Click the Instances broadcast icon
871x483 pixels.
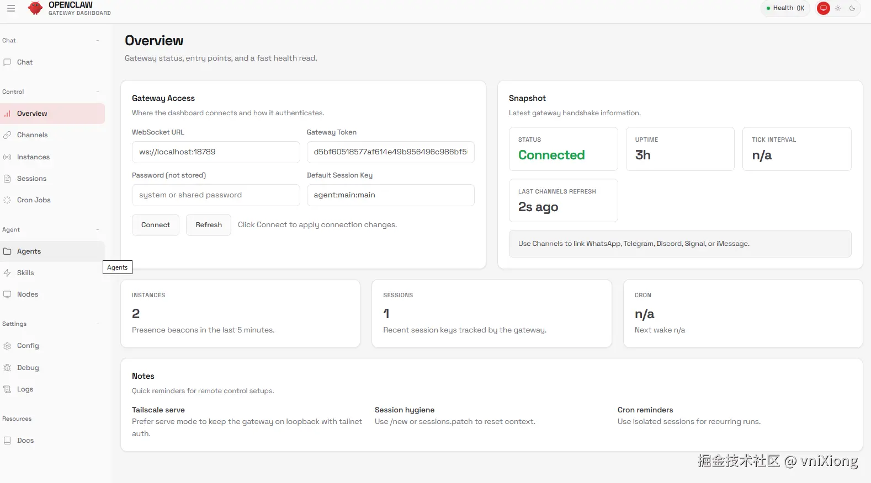[x=7, y=157]
